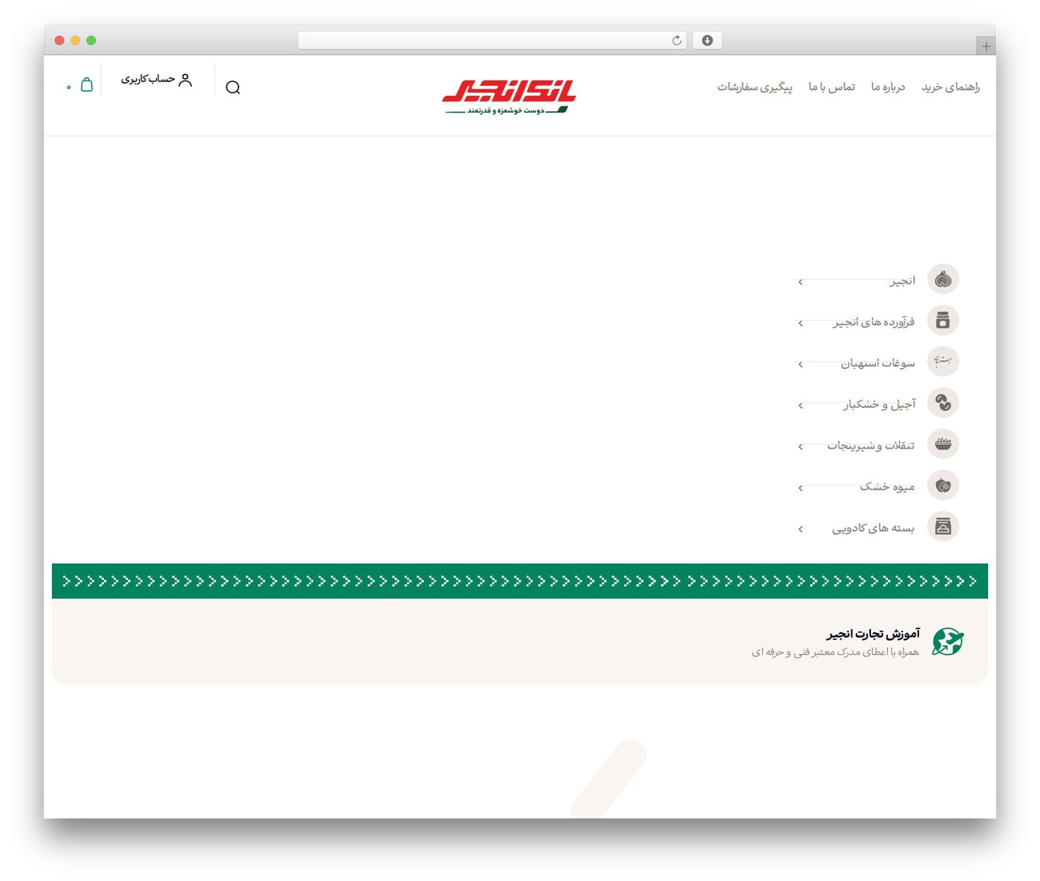Open the راهنمای خرید menu item

pyautogui.click(x=951, y=87)
